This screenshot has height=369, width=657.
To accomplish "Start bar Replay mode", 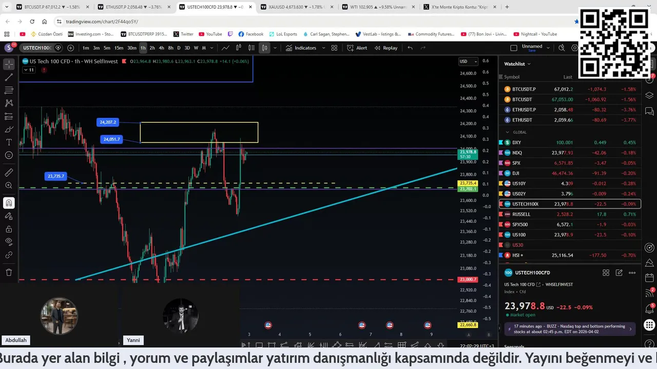I will (x=386, y=48).
